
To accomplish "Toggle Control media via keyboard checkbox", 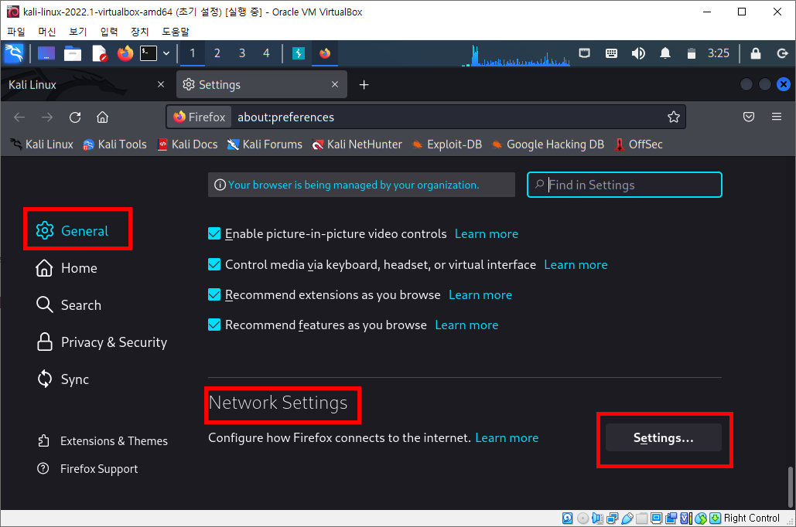I will point(214,264).
